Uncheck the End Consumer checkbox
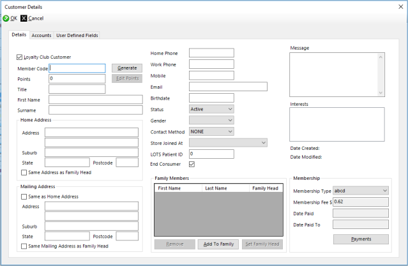Viewport: 408px width, 266px height. click(193, 165)
